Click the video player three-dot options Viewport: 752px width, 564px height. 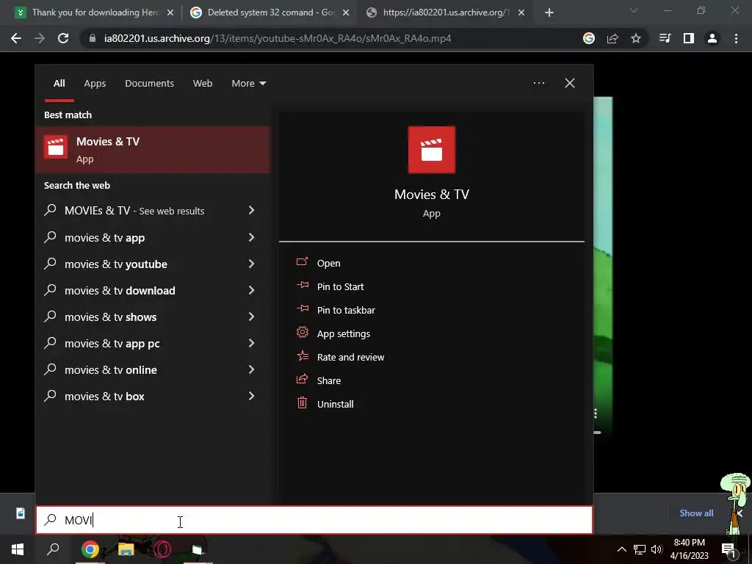point(596,413)
